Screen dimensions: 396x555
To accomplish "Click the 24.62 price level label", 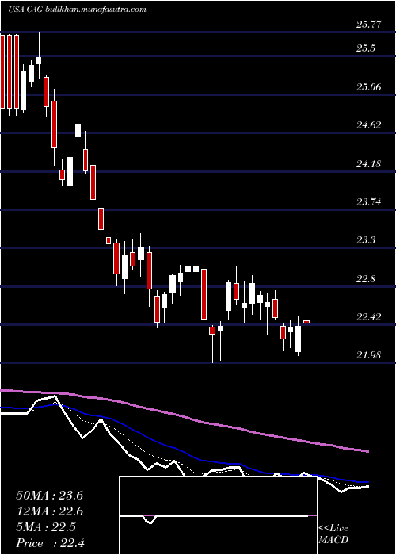I will [x=370, y=125].
